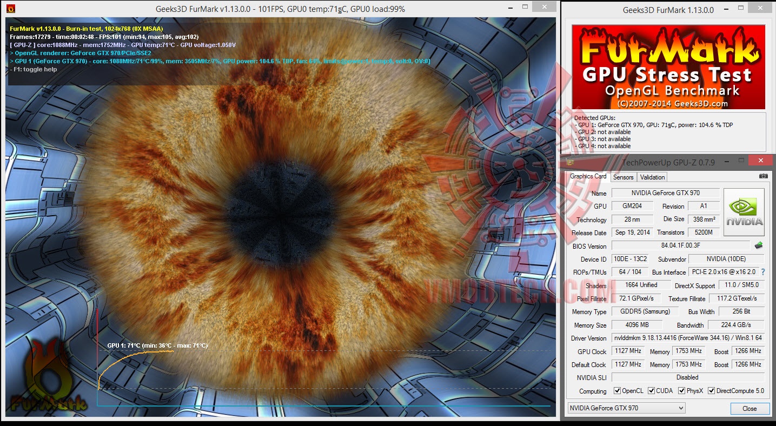Close GPU-Z with the red X button
The width and height of the screenshot is (776, 426).
pos(761,160)
